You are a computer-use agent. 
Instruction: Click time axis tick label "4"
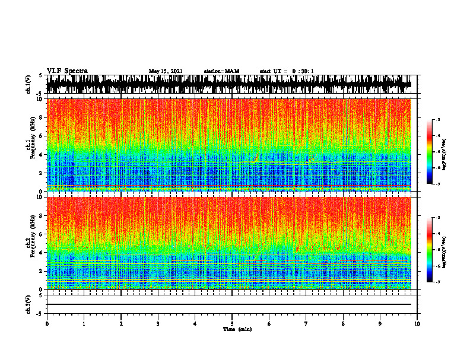[195, 324]
